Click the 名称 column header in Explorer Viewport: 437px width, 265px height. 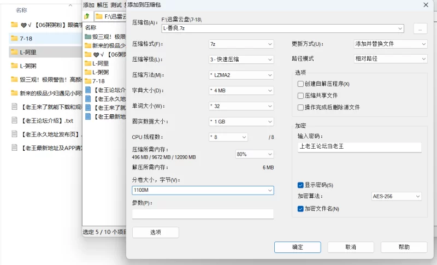tap(21, 10)
